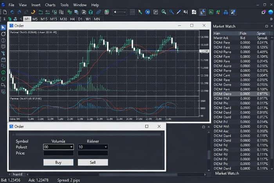Click the magnifier zoom icon in toolbar
Image resolution: width=274 pixels, height=183 pixels.
tap(164, 12)
